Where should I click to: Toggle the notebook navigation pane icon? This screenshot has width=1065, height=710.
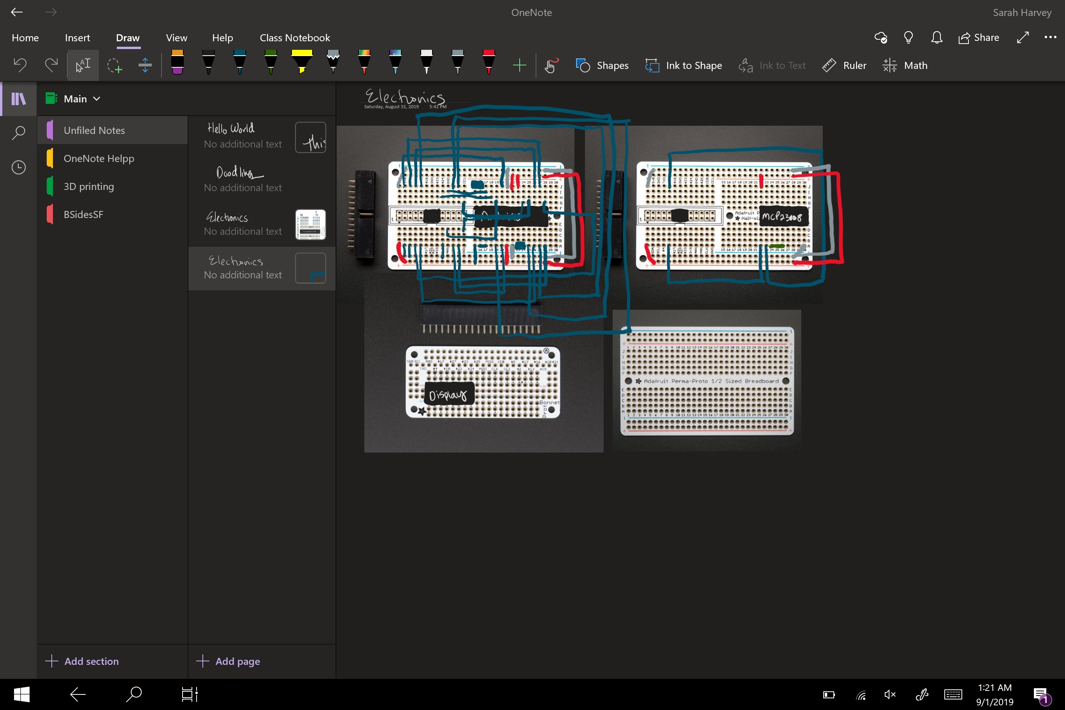click(x=19, y=99)
